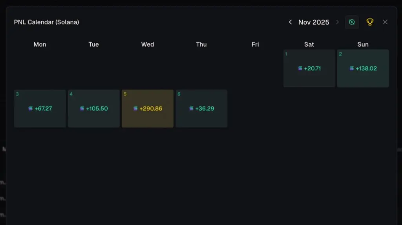Open the trophy leaderboard icon
Viewport: 402px width, 225px height.
tap(370, 22)
